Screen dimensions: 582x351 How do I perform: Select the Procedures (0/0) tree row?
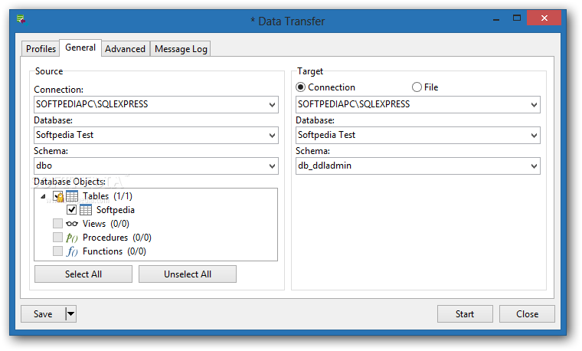(x=117, y=238)
